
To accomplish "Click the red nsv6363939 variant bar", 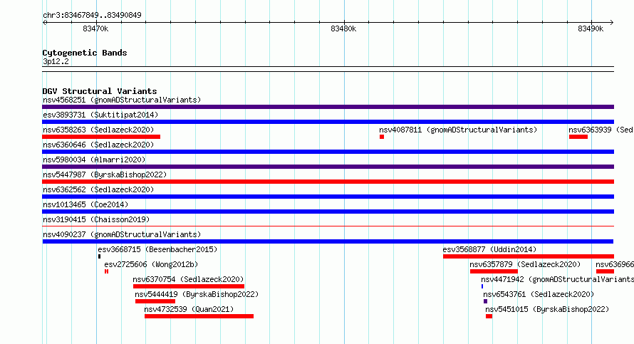I will tap(578, 137).
